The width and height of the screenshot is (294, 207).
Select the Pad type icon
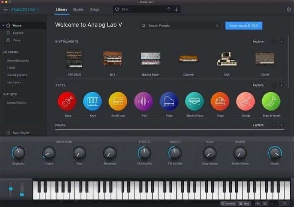coord(144,101)
